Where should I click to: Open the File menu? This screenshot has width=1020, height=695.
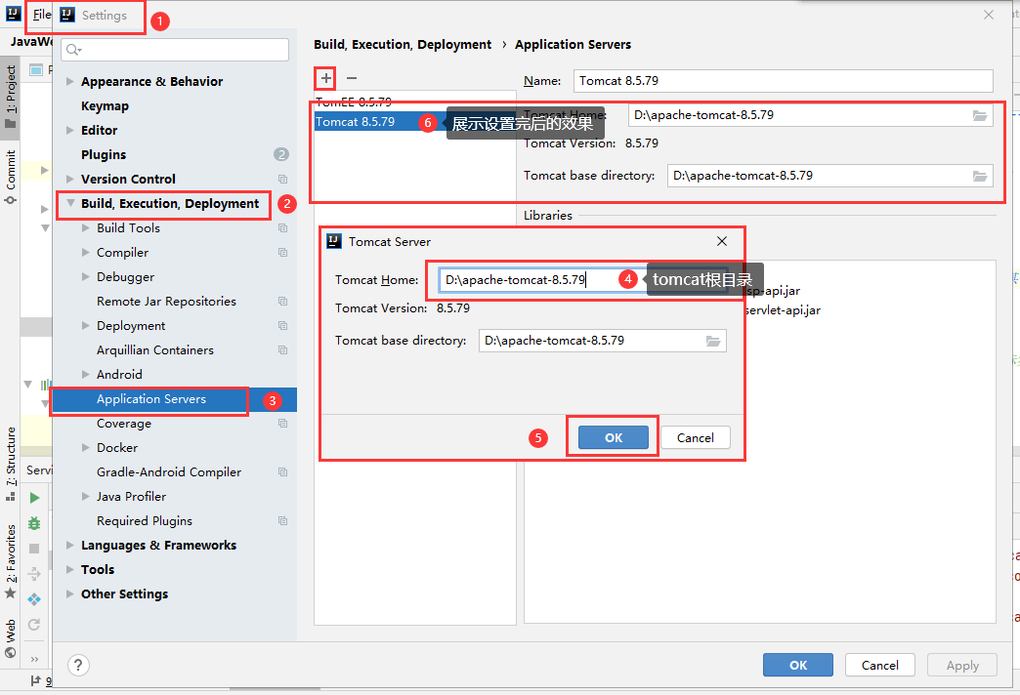click(42, 15)
